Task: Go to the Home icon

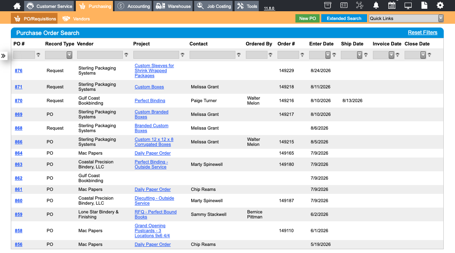Action: (x=17, y=6)
